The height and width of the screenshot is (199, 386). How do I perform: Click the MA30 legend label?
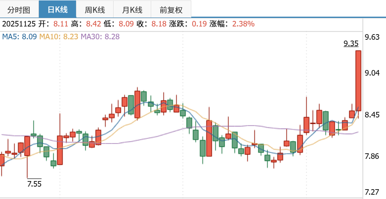click(100, 37)
